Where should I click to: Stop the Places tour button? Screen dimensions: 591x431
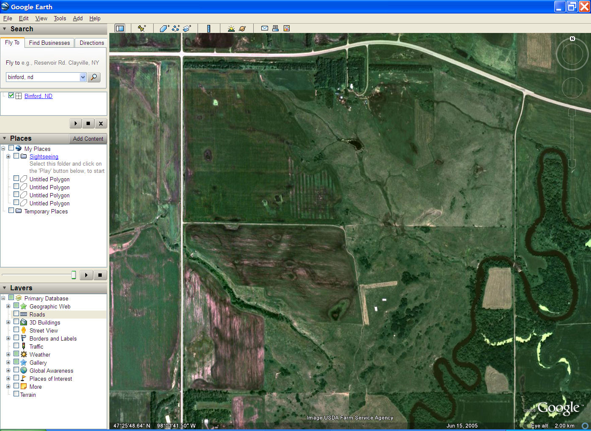[x=100, y=275]
